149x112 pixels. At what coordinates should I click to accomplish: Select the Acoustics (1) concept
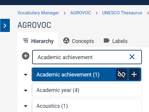click(x=87, y=105)
